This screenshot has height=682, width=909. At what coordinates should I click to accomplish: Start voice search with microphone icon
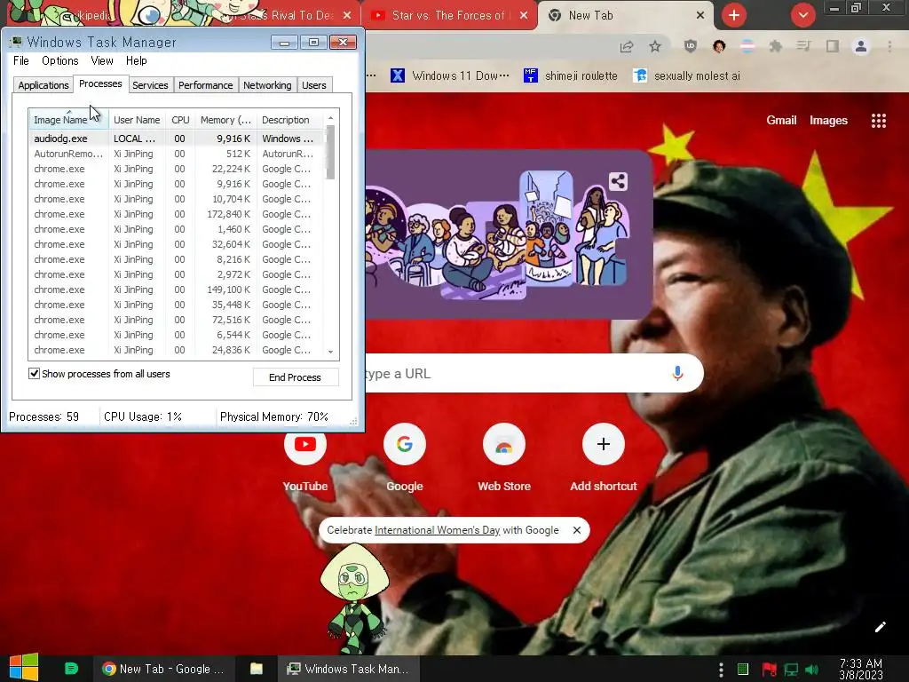tap(677, 373)
